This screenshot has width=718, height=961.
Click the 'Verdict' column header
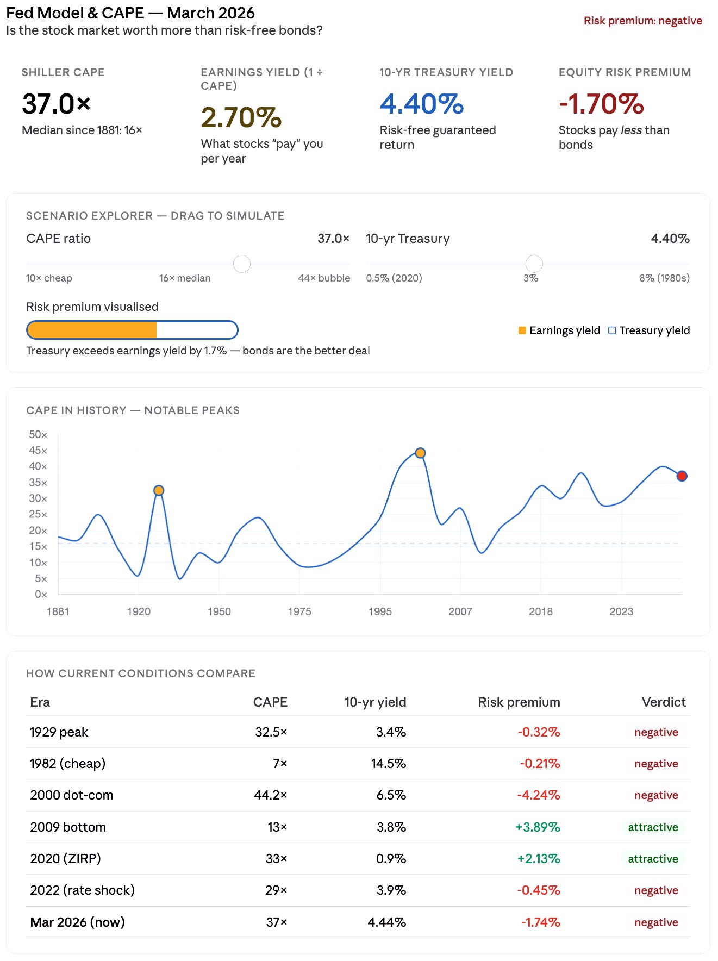[664, 702]
